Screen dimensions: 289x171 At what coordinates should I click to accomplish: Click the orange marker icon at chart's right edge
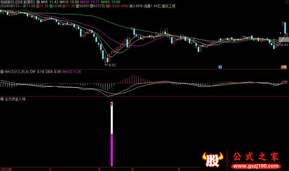point(284,67)
